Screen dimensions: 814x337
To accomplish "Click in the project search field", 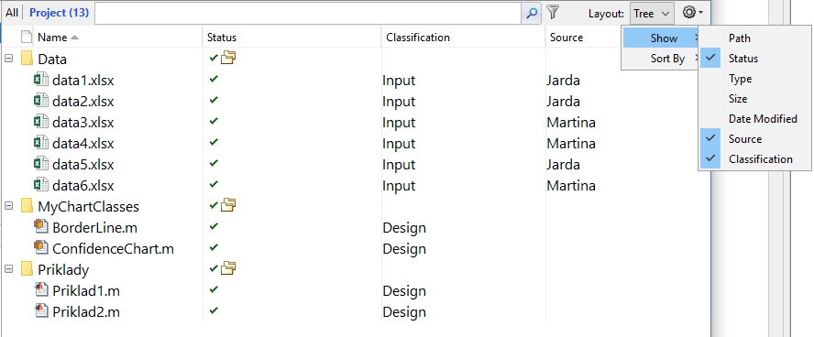I will (x=308, y=14).
